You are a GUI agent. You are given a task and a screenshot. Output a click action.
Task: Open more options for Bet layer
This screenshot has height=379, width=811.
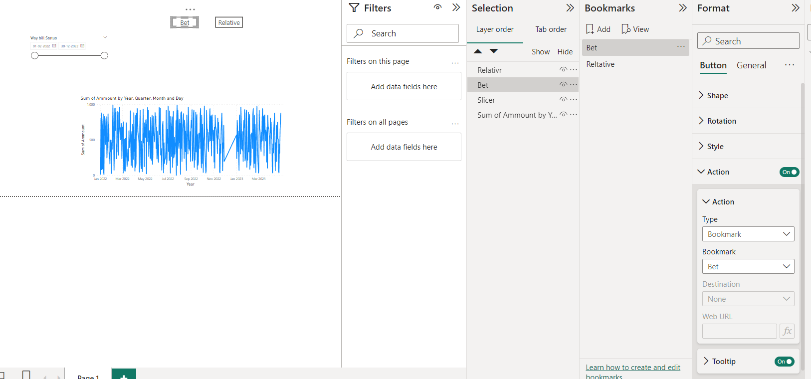[574, 85]
